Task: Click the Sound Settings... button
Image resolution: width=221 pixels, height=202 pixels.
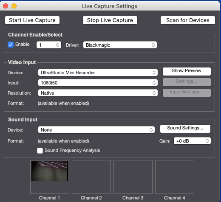Action: [185, 129]
